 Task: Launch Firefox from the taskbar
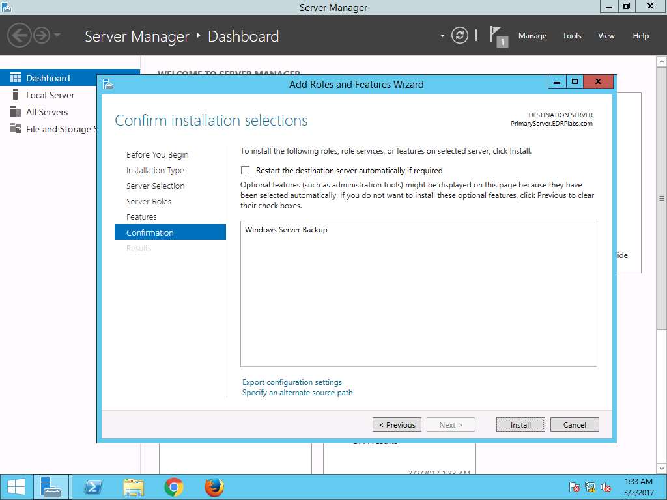pyautogui.click(x=214, y=487)
